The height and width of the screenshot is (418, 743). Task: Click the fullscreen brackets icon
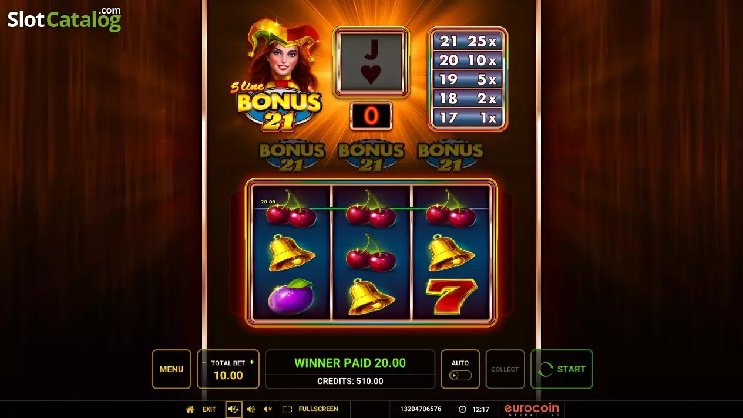point(287,409)
